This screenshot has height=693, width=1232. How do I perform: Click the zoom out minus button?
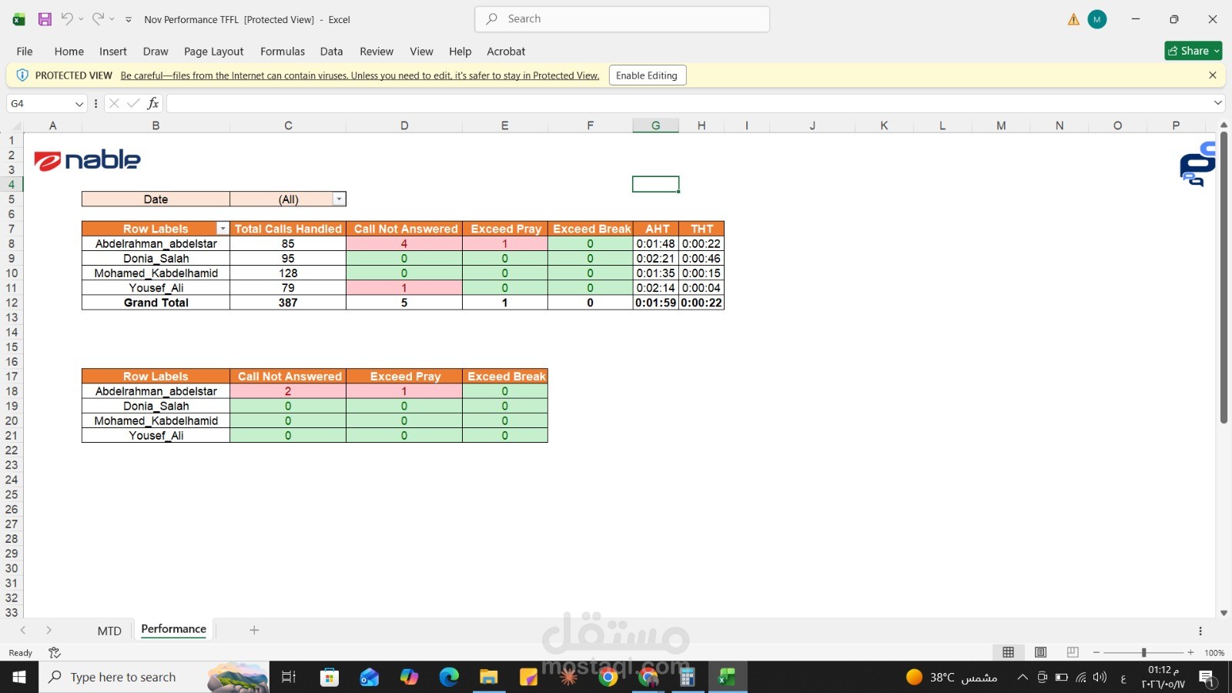coord(1096,652)
